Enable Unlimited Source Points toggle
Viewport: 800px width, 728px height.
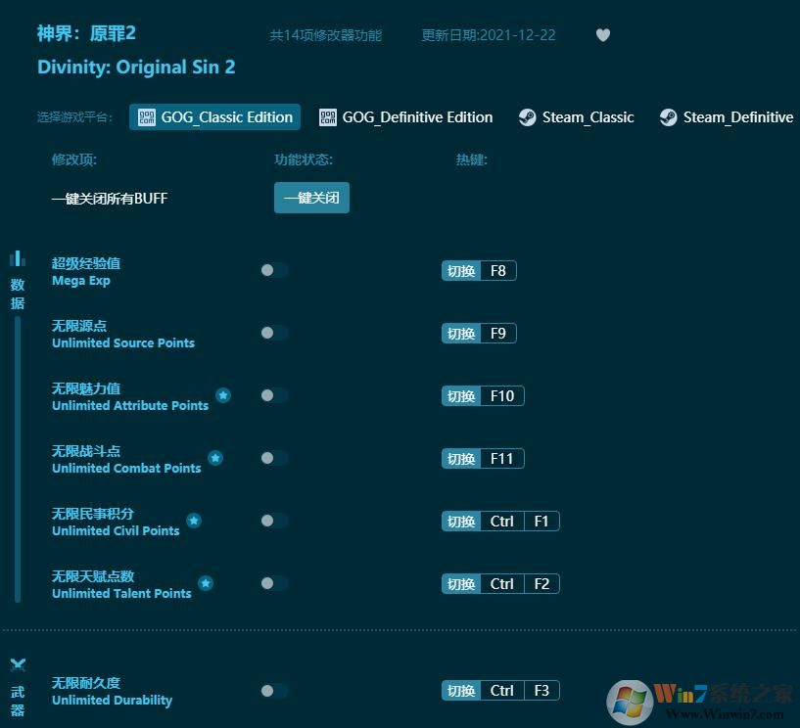pyautogui.click(x=274, y=333)
